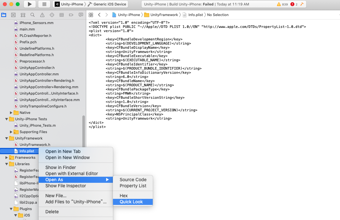Image resolution: width=340 pixels, height=220 pixels.
Task: Choose Open with External Editor
Action: coord(76,173)
